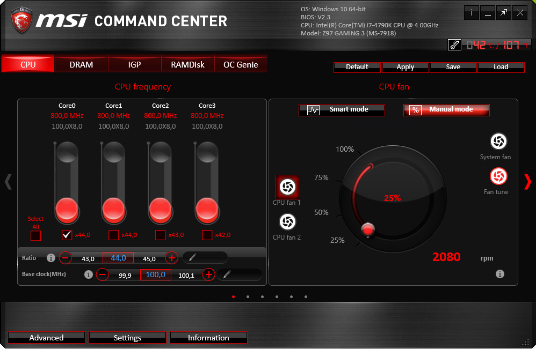The height and width of the screenshot is (349, 536).
Task: Decrease Ratio with the minus button
Action: coord(66,258)
